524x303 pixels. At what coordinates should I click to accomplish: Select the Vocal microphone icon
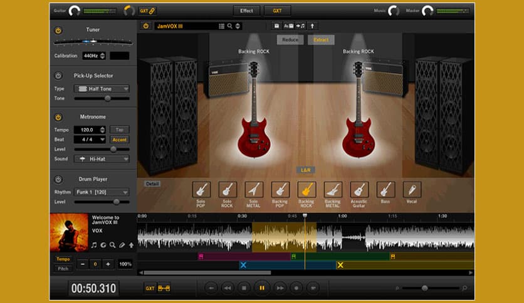(412, 190)
